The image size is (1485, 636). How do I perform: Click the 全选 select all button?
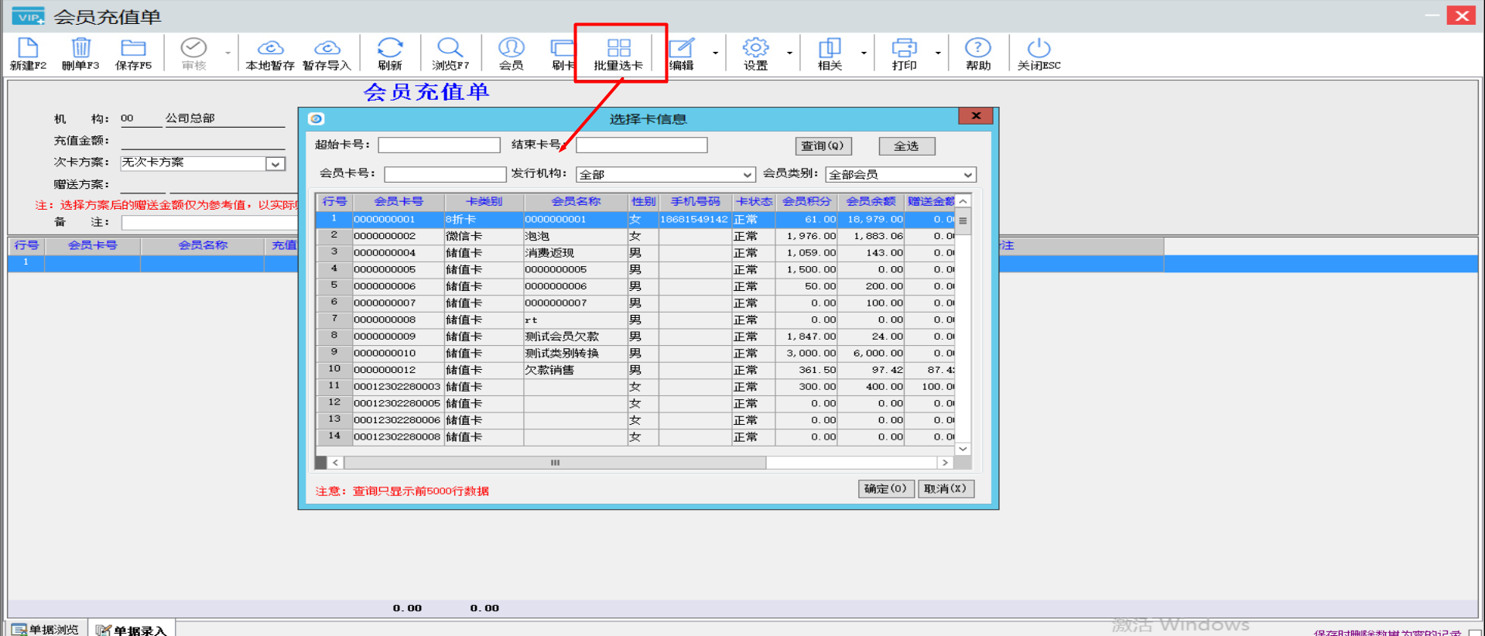coord(906,146)
